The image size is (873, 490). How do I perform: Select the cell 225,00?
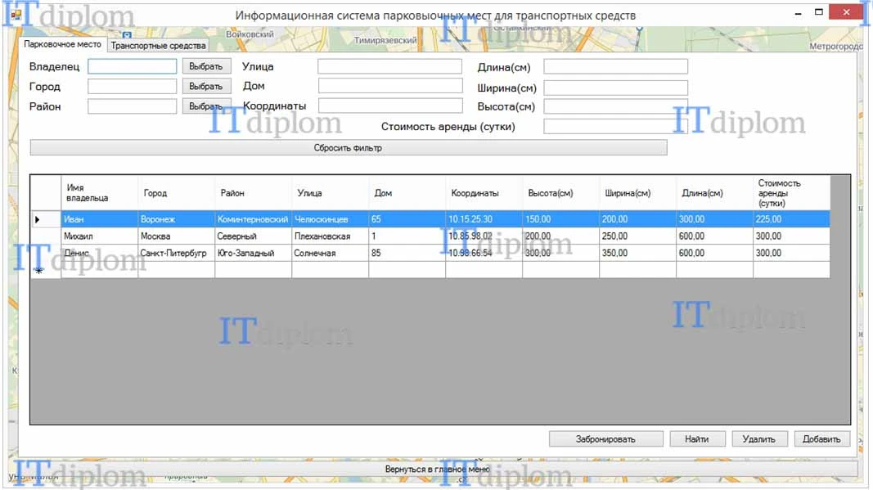[790, 219]
